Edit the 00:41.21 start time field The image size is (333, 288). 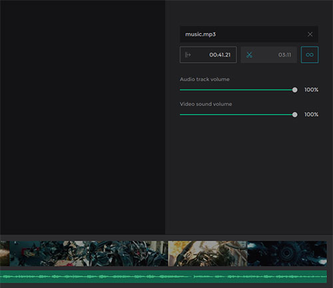(208, 55)
